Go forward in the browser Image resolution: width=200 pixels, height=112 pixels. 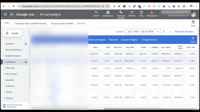8,6
